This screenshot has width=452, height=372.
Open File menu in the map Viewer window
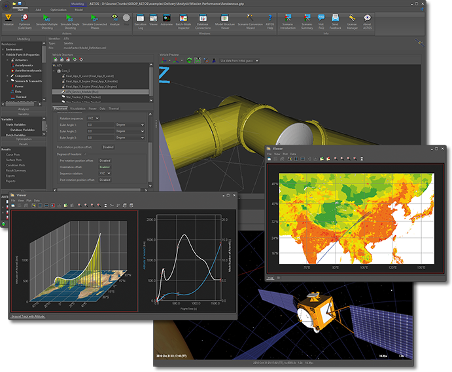pyautogui.click(x=269, y=154)
